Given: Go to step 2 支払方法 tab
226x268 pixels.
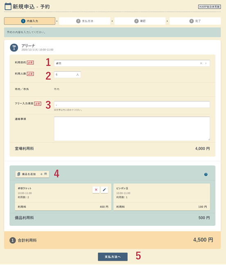Looking at the screenshot, I should pos(85,21).
